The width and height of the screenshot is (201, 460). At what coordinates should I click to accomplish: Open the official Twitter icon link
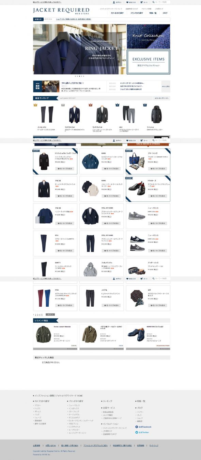point(137,432)
